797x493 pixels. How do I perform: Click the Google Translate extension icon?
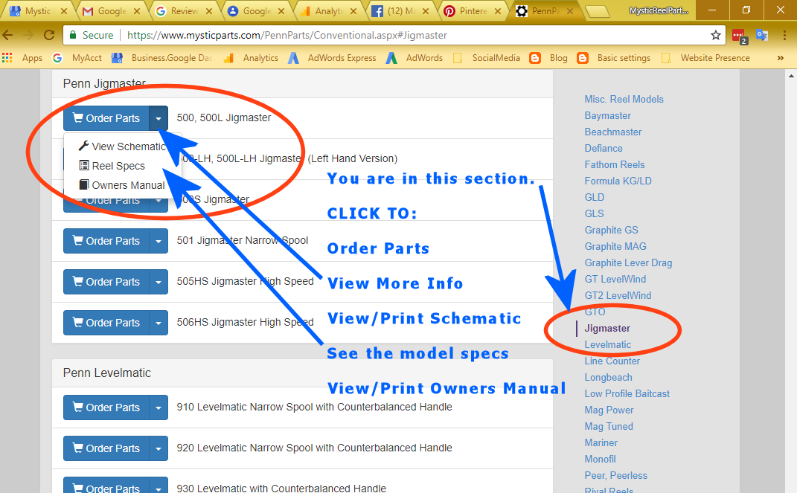(x=761, y=35)
